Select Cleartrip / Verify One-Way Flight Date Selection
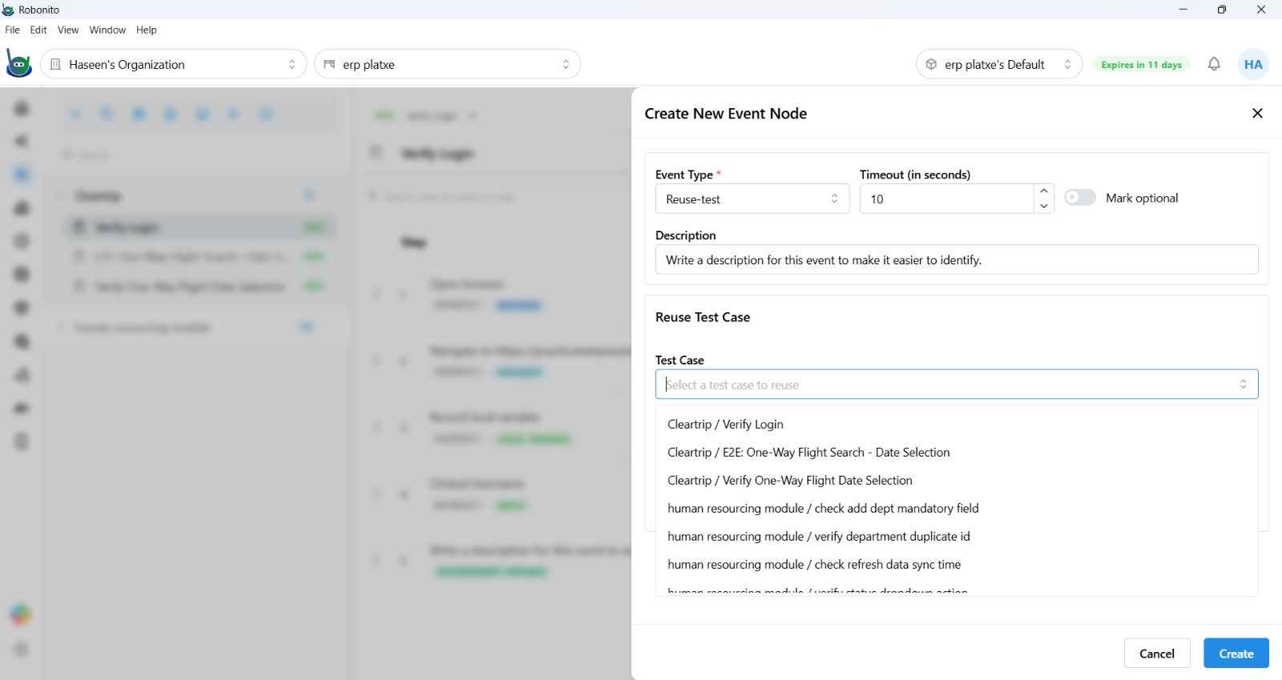Image resolution: width=1282 pixels, height=680 pixels. pos(957,481)
